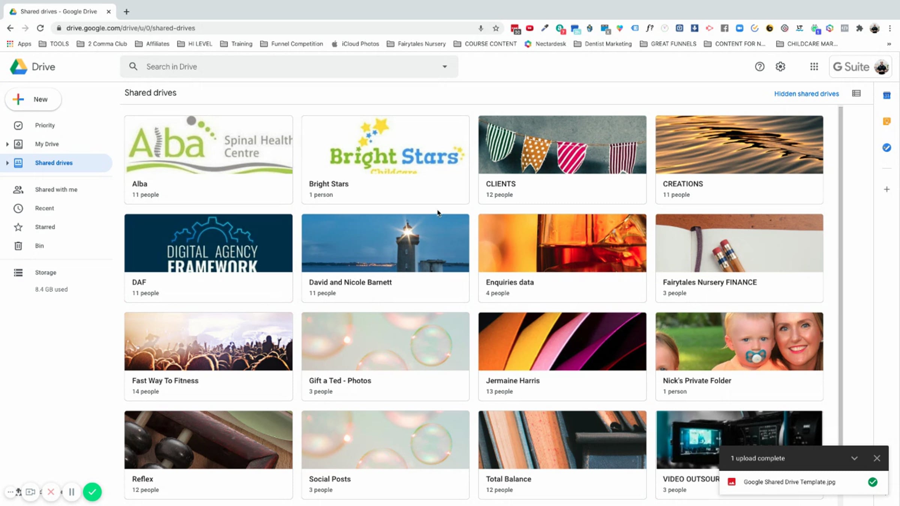900x506 pixels.
Task: Open the Google apps grid launcher
Action: (814, 67)
